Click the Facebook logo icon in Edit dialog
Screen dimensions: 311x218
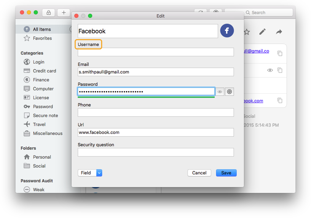coord(227,31)
